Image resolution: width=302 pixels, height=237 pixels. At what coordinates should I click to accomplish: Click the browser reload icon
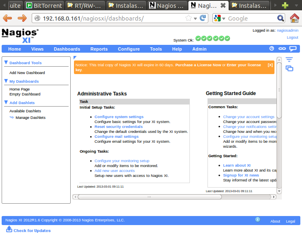click(x=203, y=18)
